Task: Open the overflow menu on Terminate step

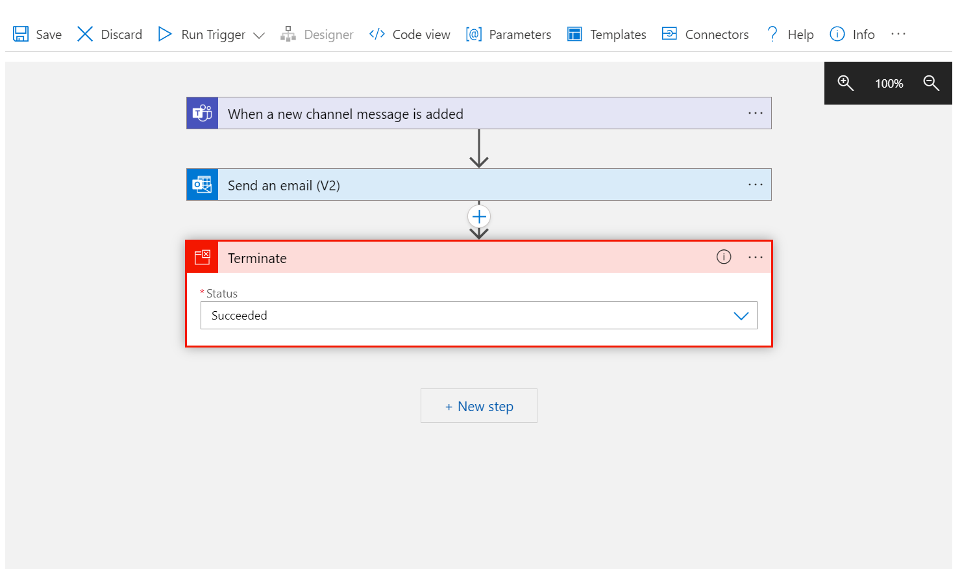Action: click(755, 257)
